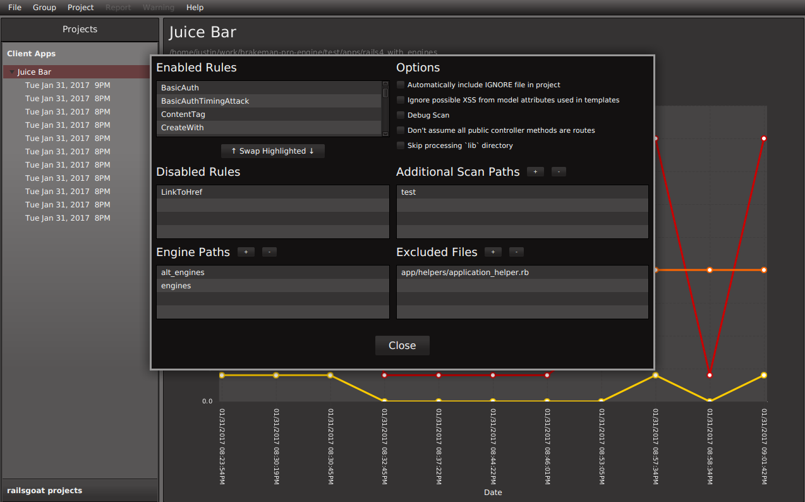Open the Group menu

44,8
